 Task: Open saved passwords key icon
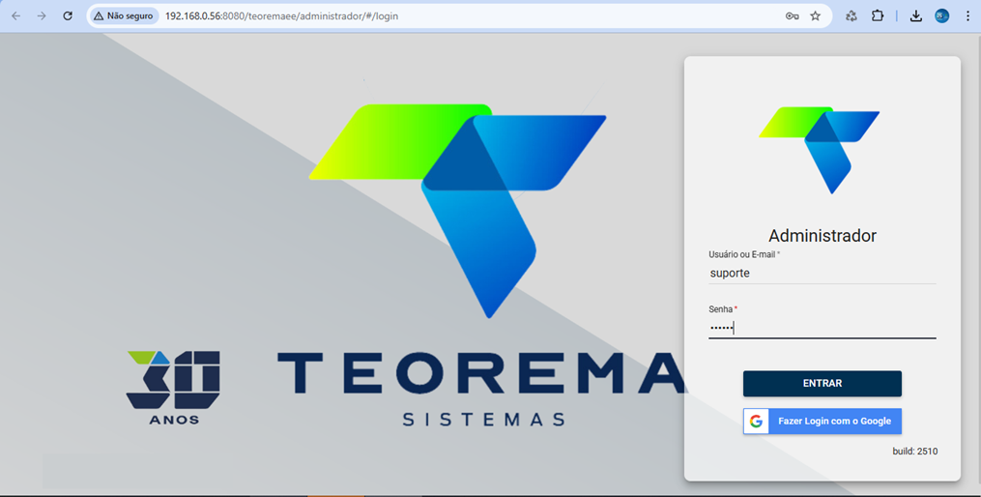click(793, 16)
